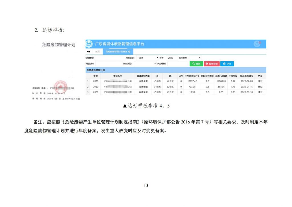Click the value 703.98 in row 2
This screenshot has width=292, height=207.
(192, 87)
